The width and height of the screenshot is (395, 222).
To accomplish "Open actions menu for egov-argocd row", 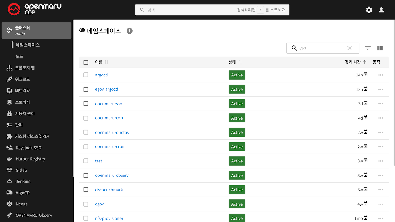I will [x=380, y=89].
